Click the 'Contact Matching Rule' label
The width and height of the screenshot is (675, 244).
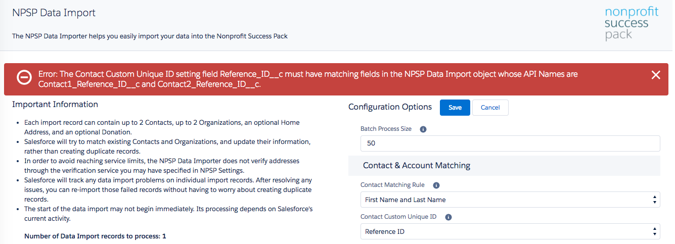[x=392, y=185]
